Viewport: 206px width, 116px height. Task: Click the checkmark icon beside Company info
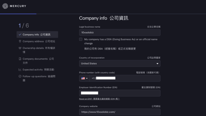pyautogui.click(x=20, y=35)
